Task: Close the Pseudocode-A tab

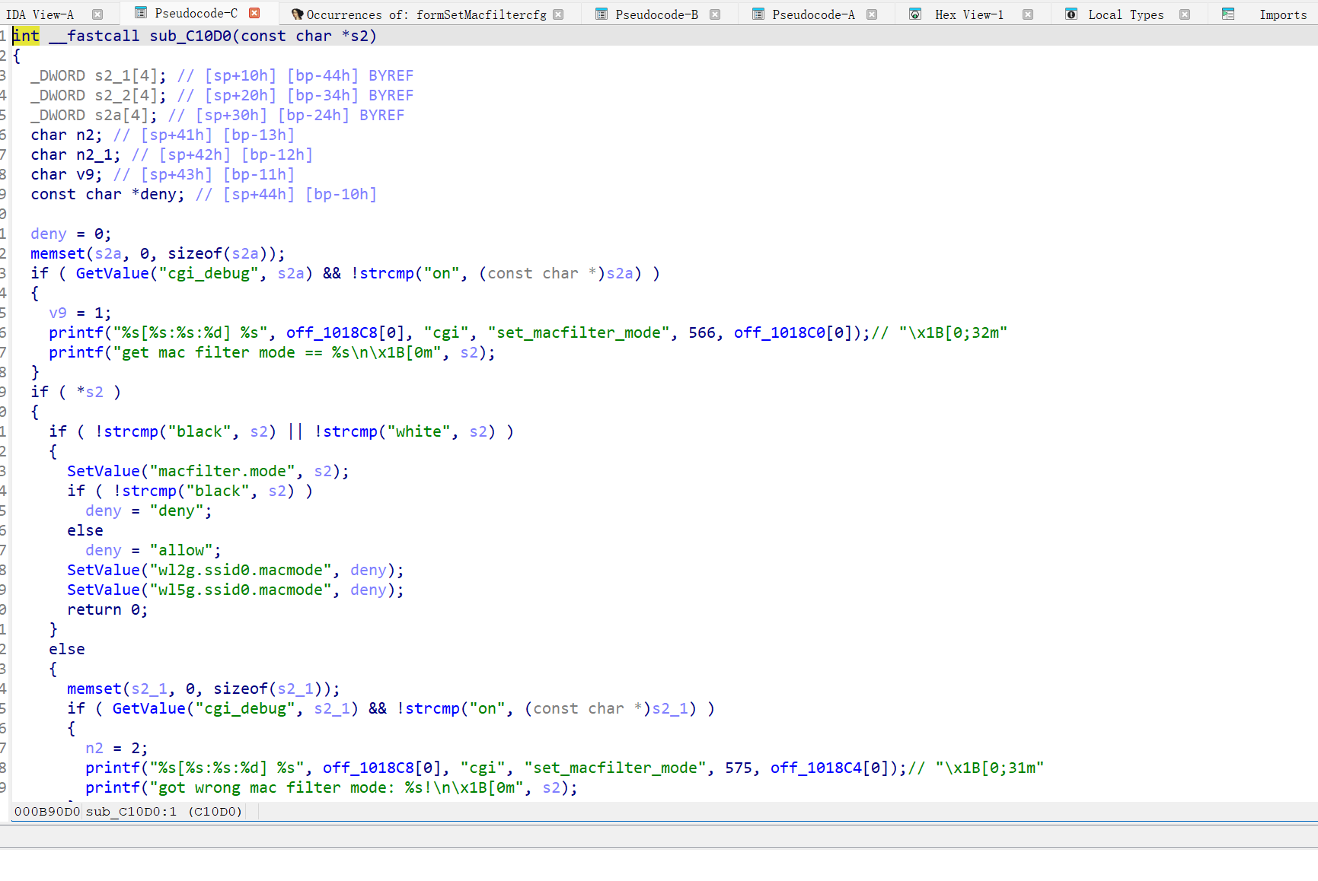Action: tap(872, 14)
